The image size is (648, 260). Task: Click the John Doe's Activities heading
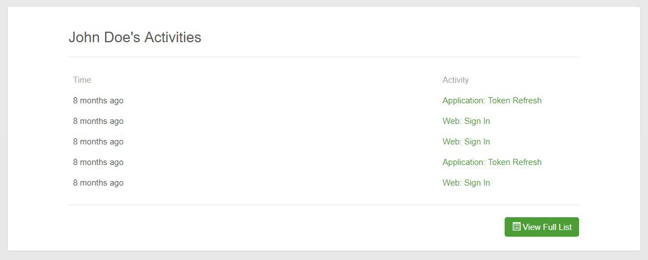[x=134, y=37]
